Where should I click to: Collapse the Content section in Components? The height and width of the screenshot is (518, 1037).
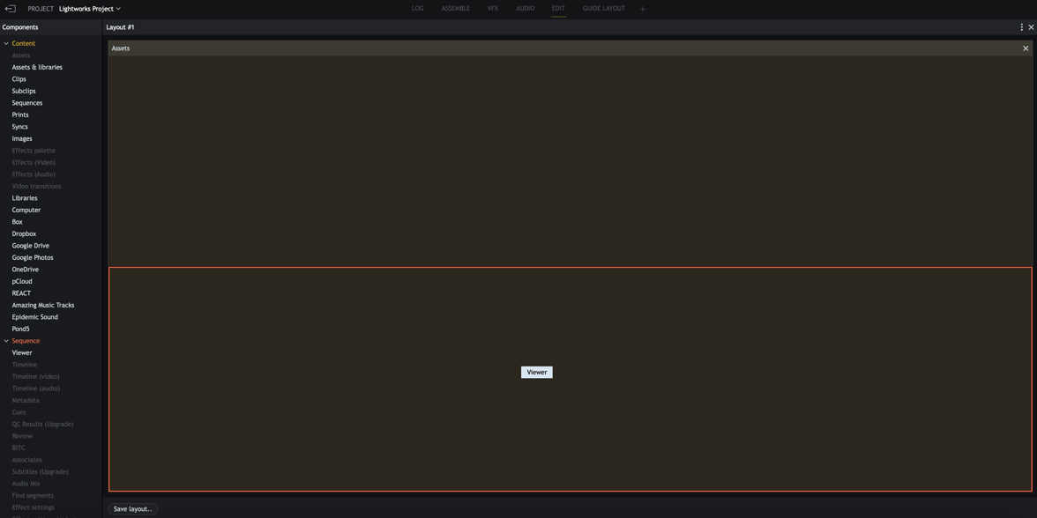click(x=6, y=43)
